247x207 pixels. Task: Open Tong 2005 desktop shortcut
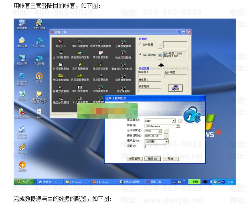(x=39, y=42)
